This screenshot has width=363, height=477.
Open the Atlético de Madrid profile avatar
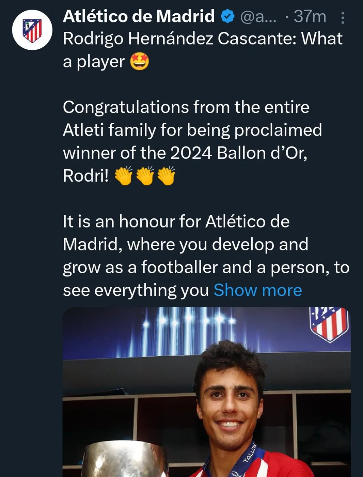point(32,30)
